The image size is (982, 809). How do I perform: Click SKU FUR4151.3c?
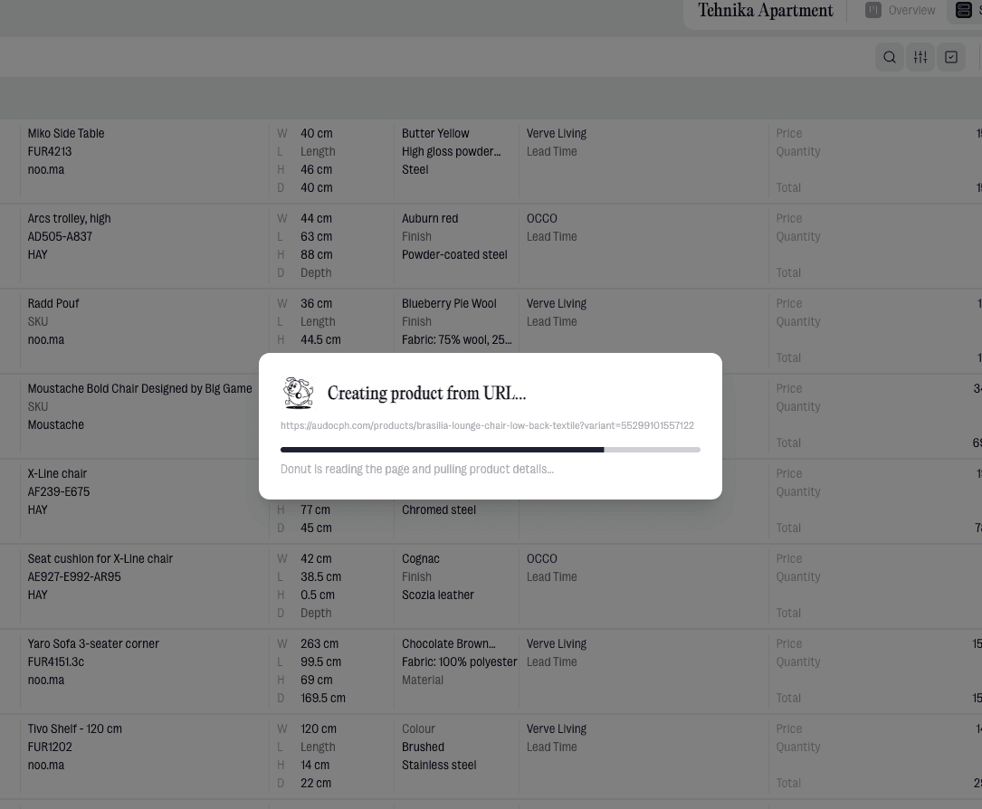[x=56, y=662]
